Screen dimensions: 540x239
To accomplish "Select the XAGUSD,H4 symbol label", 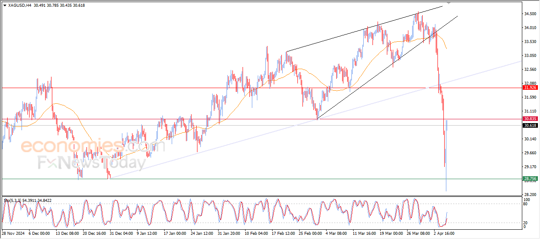I will point(19,5).
